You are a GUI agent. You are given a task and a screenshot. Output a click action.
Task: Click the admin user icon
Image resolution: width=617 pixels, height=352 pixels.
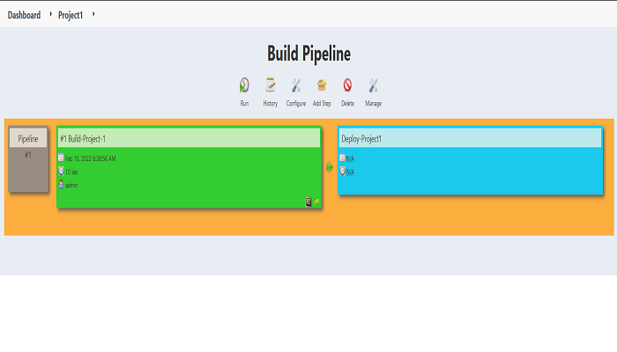61,184
